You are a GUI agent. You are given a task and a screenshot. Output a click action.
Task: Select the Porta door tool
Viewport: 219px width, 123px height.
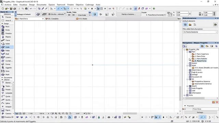(x=7, y=30)
